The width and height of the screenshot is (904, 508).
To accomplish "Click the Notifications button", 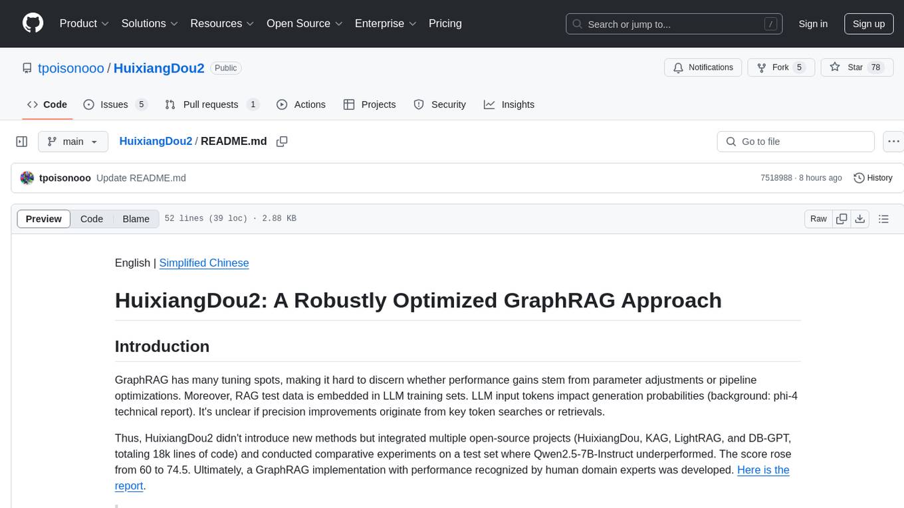I will [703, 67].
